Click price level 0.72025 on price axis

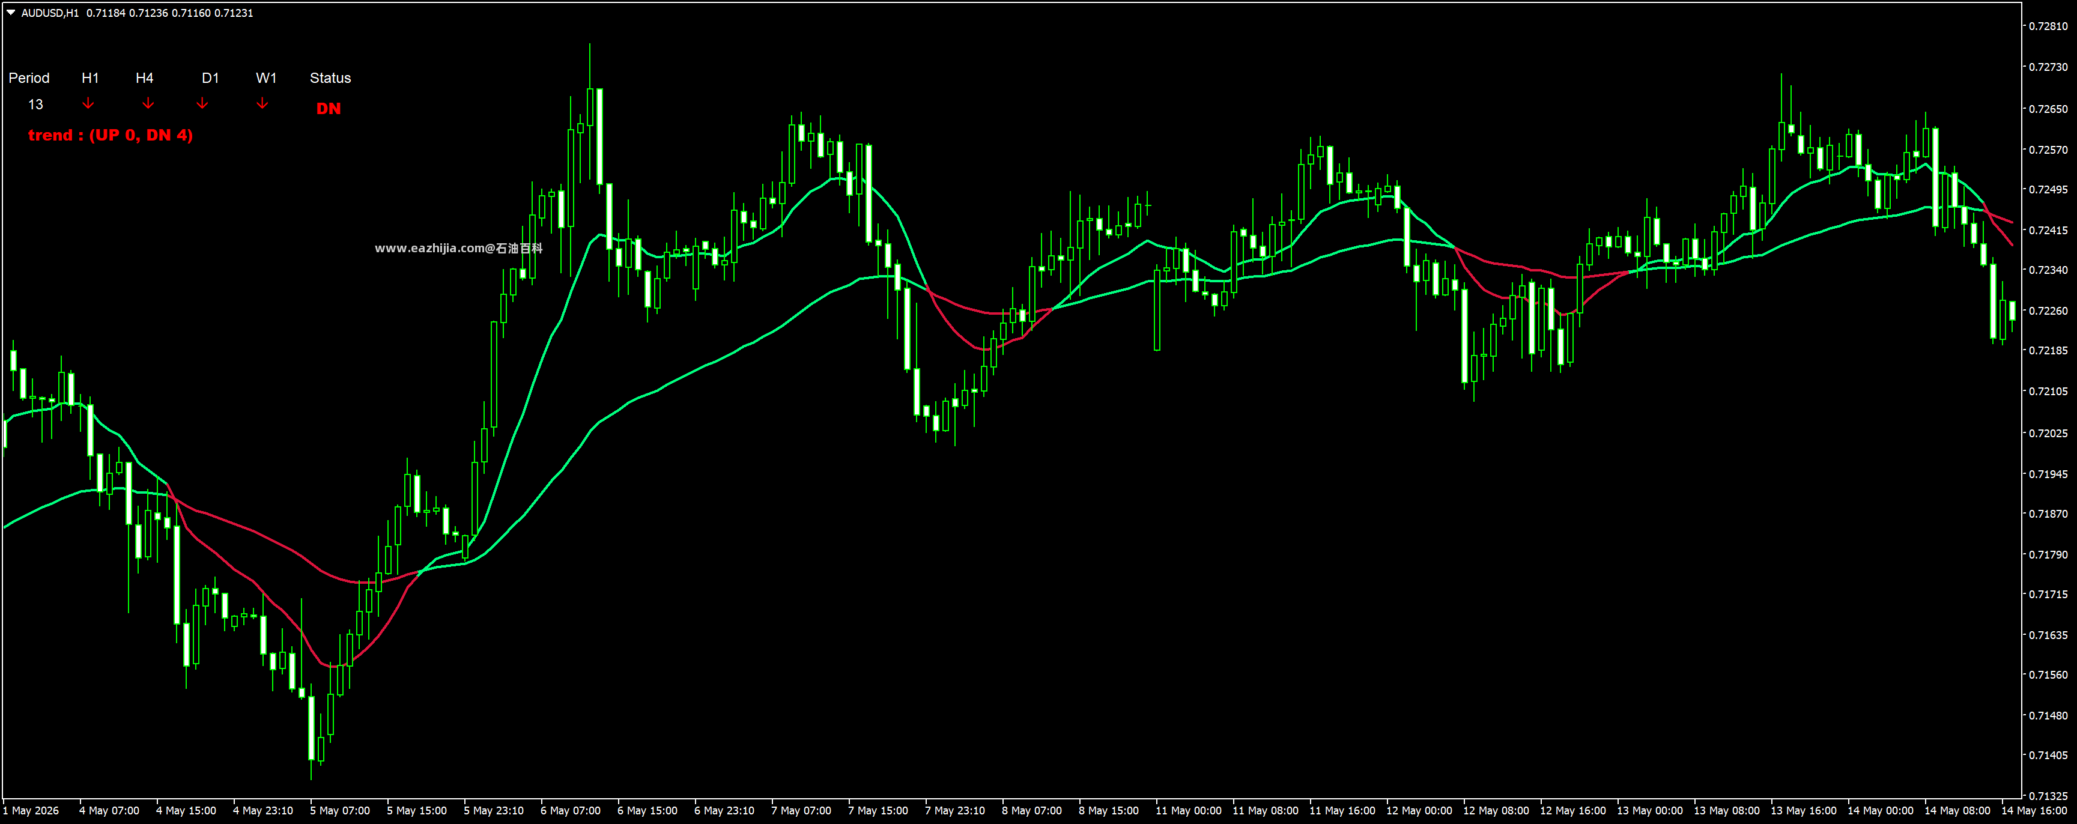point(2048,434)
